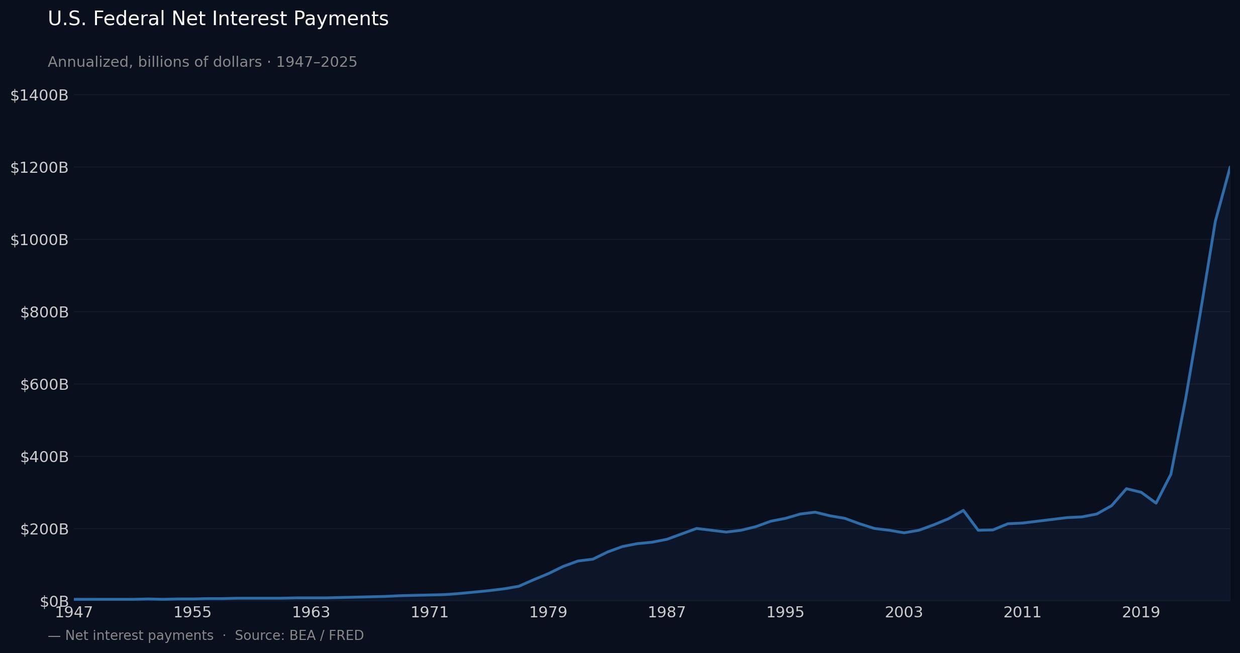Click the 2019 x-axis label

[x=1141, y=612]
